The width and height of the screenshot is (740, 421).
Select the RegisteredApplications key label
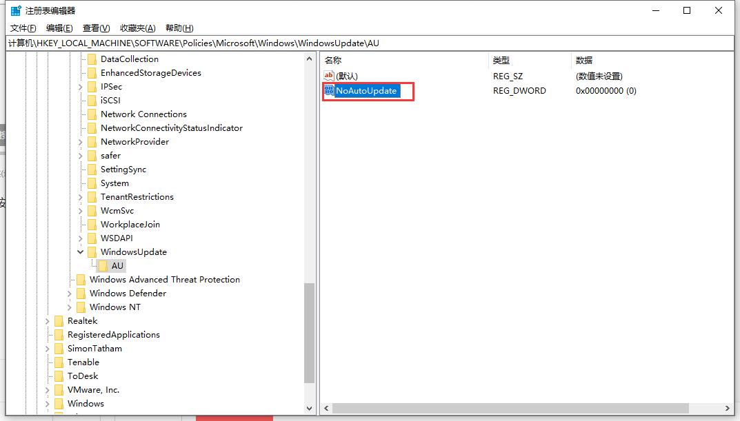coord(114,335)
